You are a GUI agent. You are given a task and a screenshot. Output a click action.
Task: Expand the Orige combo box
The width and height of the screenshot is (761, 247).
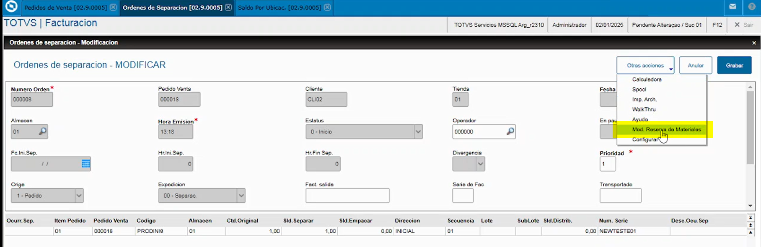coord(79,196)
